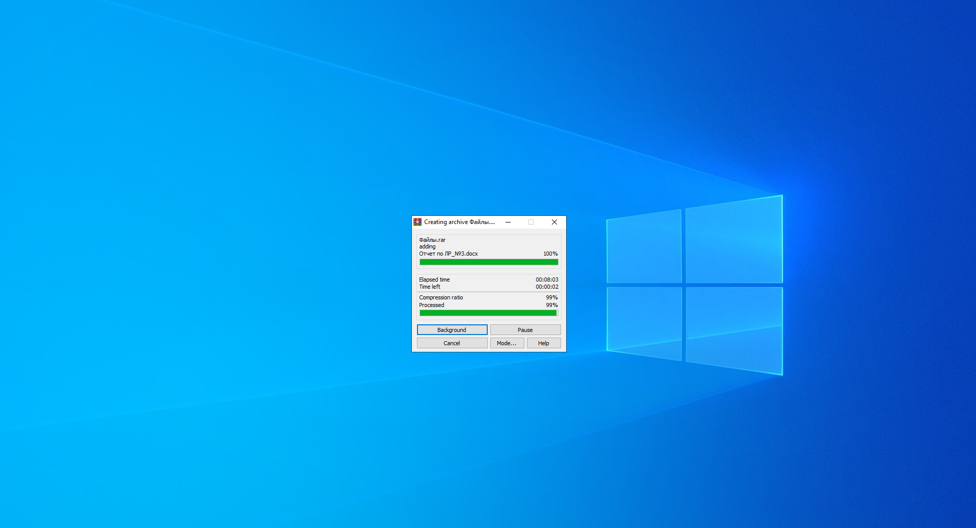Open the Mode... settings
This screenshot has height=528, width=976.
pyautogui.click(x=507, y=343)
